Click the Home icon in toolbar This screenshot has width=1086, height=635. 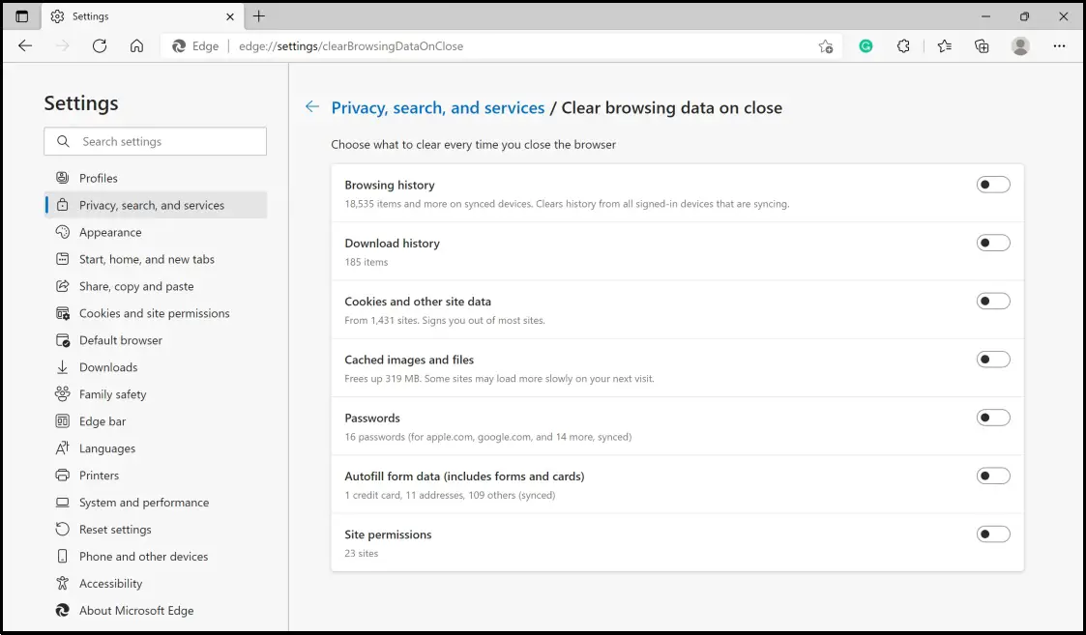pyautogui.click(x=136, y=45)
